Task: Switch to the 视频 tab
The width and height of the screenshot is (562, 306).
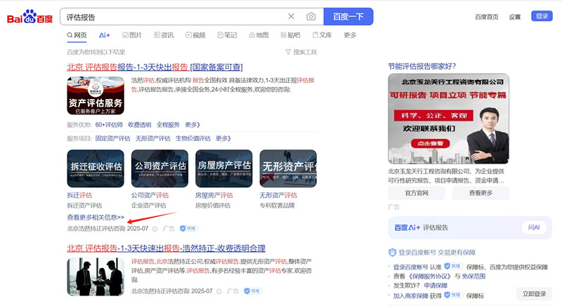Action: click(x=195, y=35)
